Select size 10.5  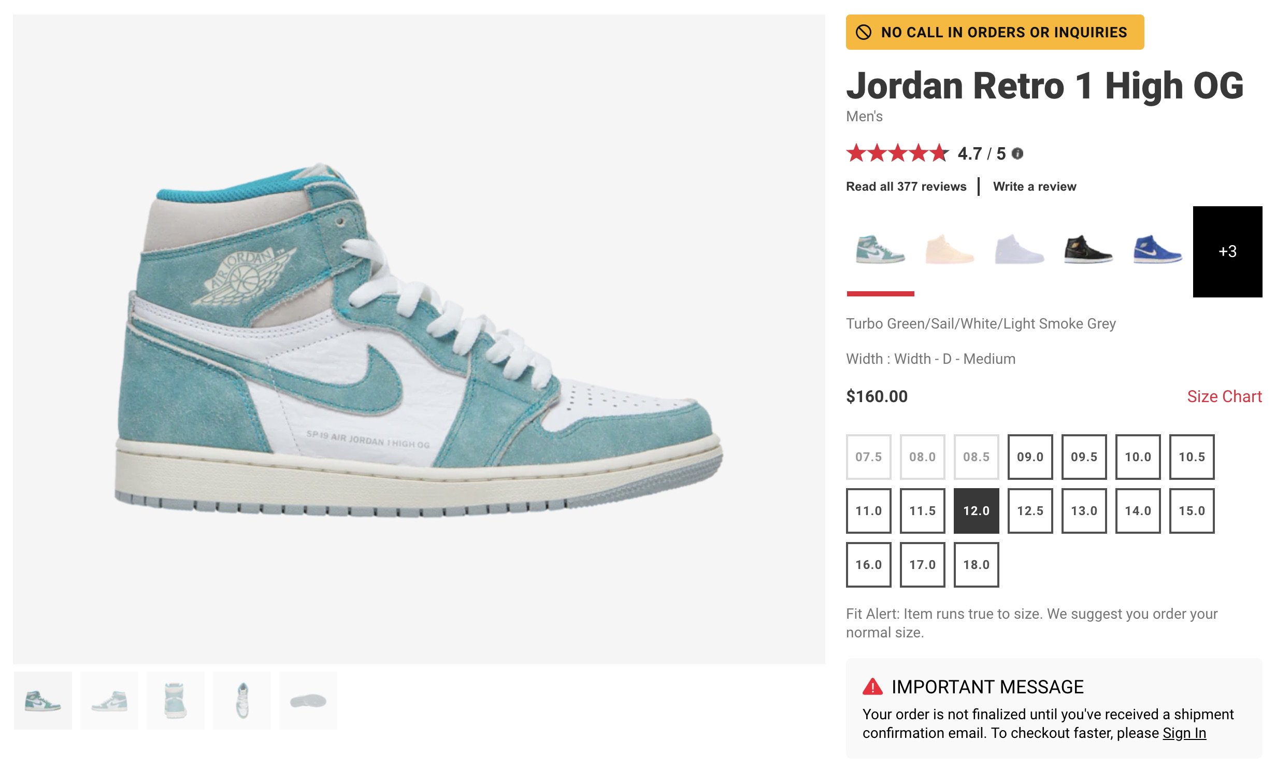click(1192, 457)
